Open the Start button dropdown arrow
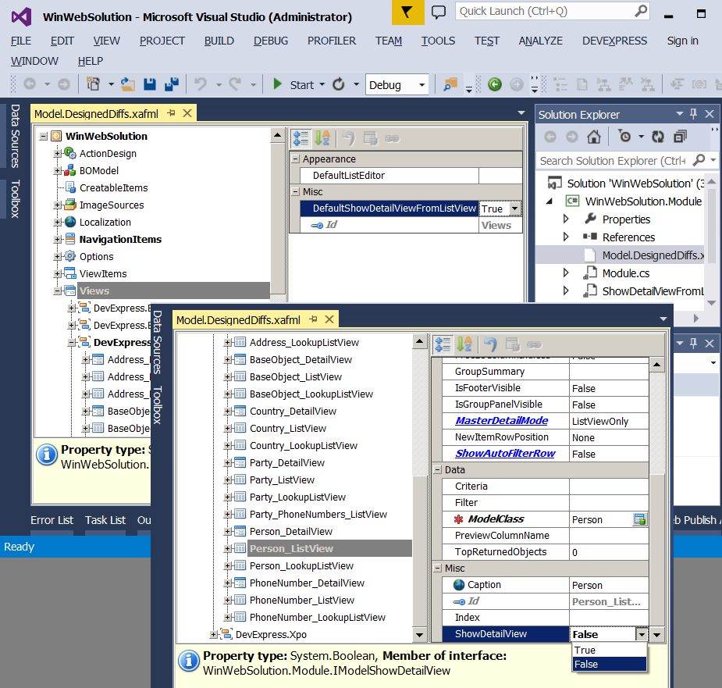 (x=322, y=84)
